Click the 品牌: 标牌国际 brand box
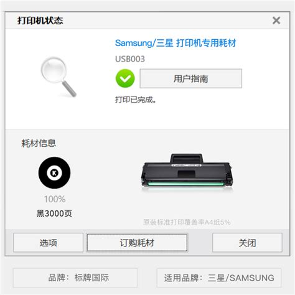The image size is (295, 295). coord(75,278)
